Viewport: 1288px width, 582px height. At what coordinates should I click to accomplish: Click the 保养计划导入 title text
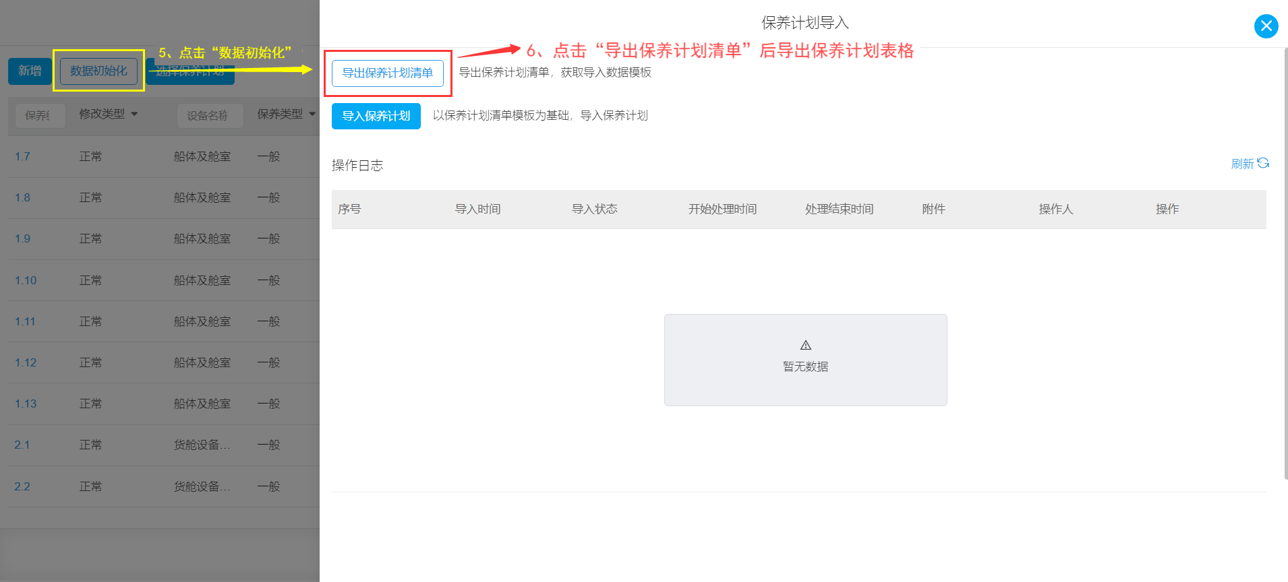[805, 23]
